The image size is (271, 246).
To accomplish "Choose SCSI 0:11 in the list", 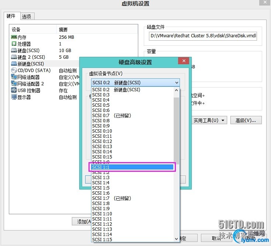I will pos(132,136).
